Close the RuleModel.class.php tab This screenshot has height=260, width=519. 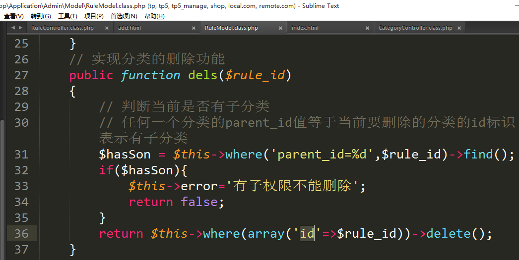tap(280, 28)
